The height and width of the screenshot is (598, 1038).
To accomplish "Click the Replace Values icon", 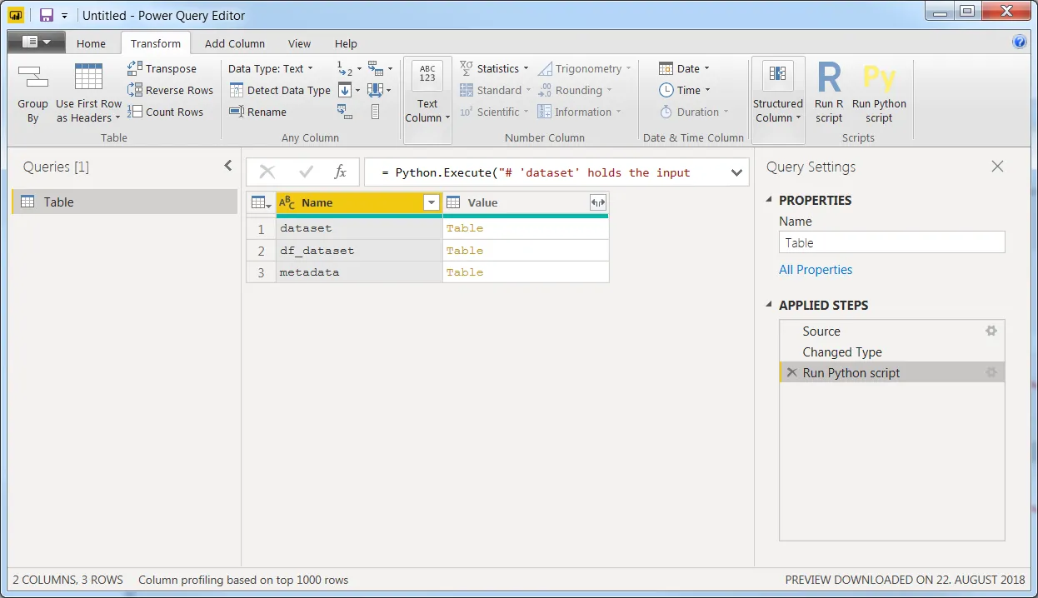I will click(345, 68).
